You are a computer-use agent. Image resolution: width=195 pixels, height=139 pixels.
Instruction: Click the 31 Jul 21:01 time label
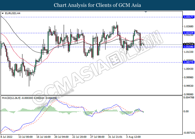pyautogui.click(x=115, y=137)
